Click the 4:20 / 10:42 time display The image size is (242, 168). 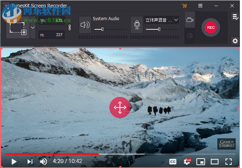(67, 161)
